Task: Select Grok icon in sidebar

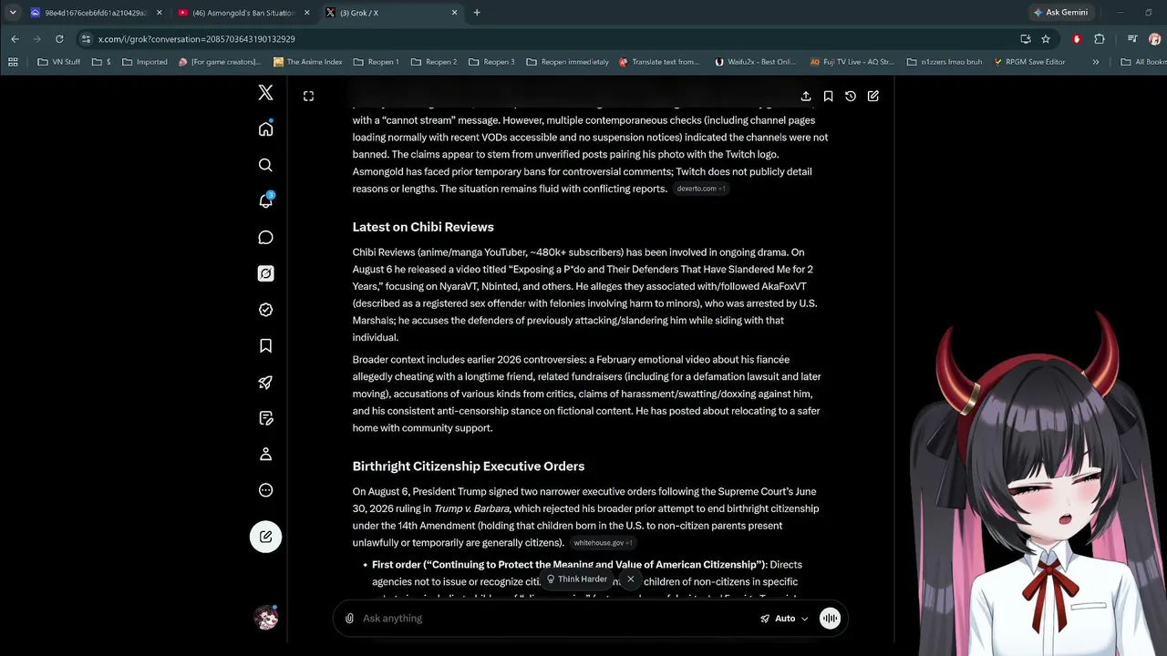Action: click(x=265, y=273)
